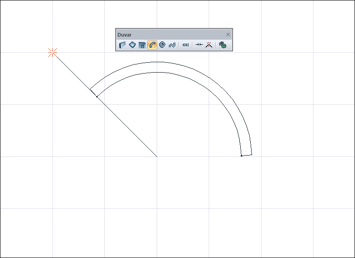
Task: Select the circular wall tool
Action: [x=162, y=45]
